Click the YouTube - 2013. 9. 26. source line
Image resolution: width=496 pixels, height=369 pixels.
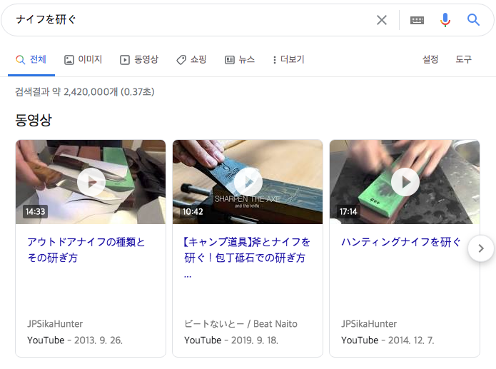(x=75, y=340)
